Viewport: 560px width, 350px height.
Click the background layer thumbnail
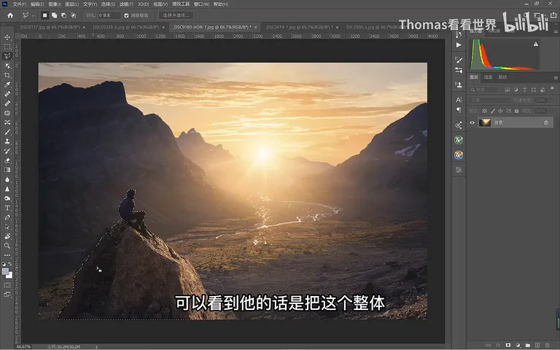pyautogui.click(x=485, y=122)
